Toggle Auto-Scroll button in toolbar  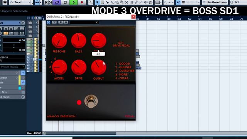[37, 2]
